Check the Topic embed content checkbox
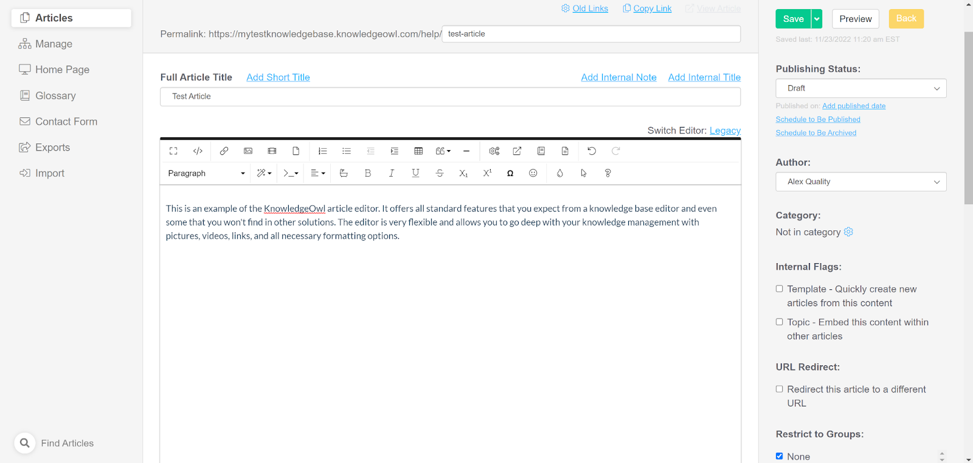This screenshot has width=973, height=463. tap(779, 322)
